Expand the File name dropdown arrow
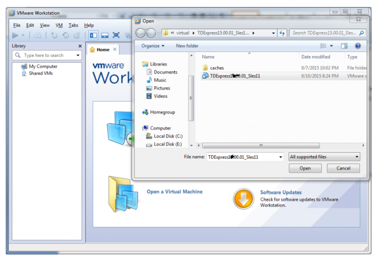 [281, 157]
